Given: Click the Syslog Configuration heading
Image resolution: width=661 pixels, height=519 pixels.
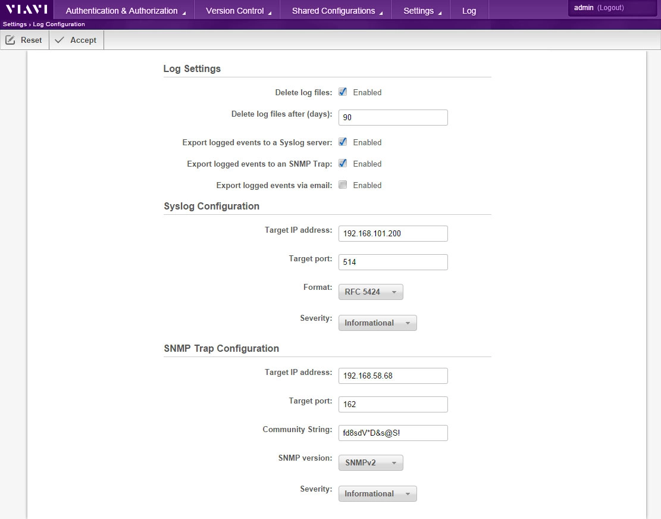Looking at the screenshot, I should 212,206.
